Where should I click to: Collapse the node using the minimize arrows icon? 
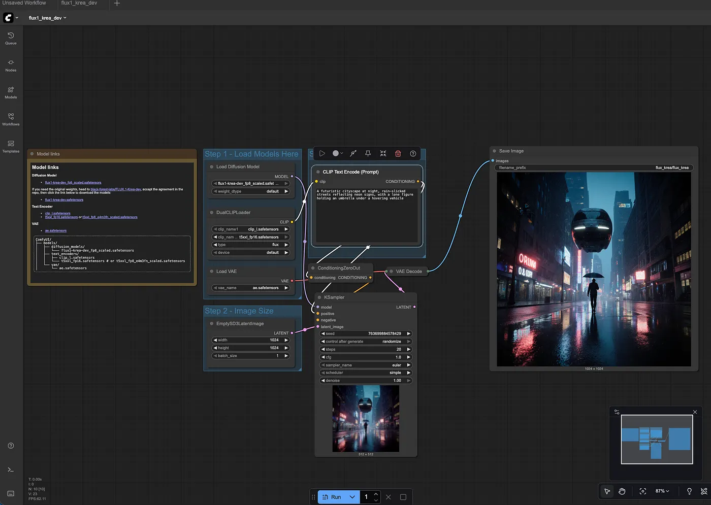383,153
